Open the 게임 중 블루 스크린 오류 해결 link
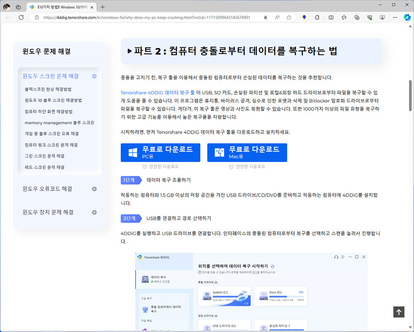 point(52,134)
